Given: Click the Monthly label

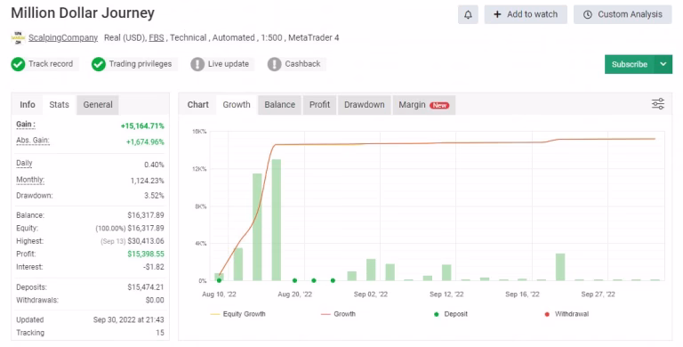Looking at the screenshot, I should point(30,180).
